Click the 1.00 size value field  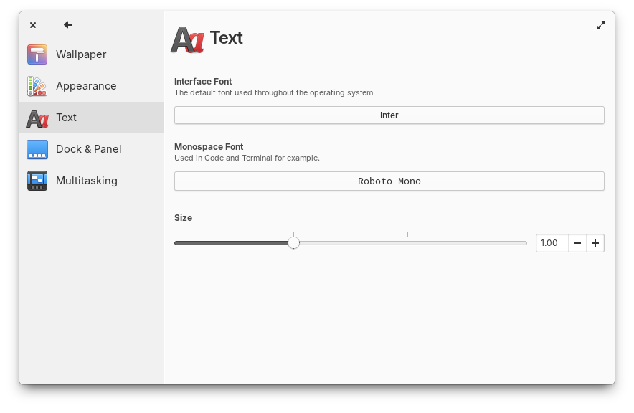tap(551, 243)
